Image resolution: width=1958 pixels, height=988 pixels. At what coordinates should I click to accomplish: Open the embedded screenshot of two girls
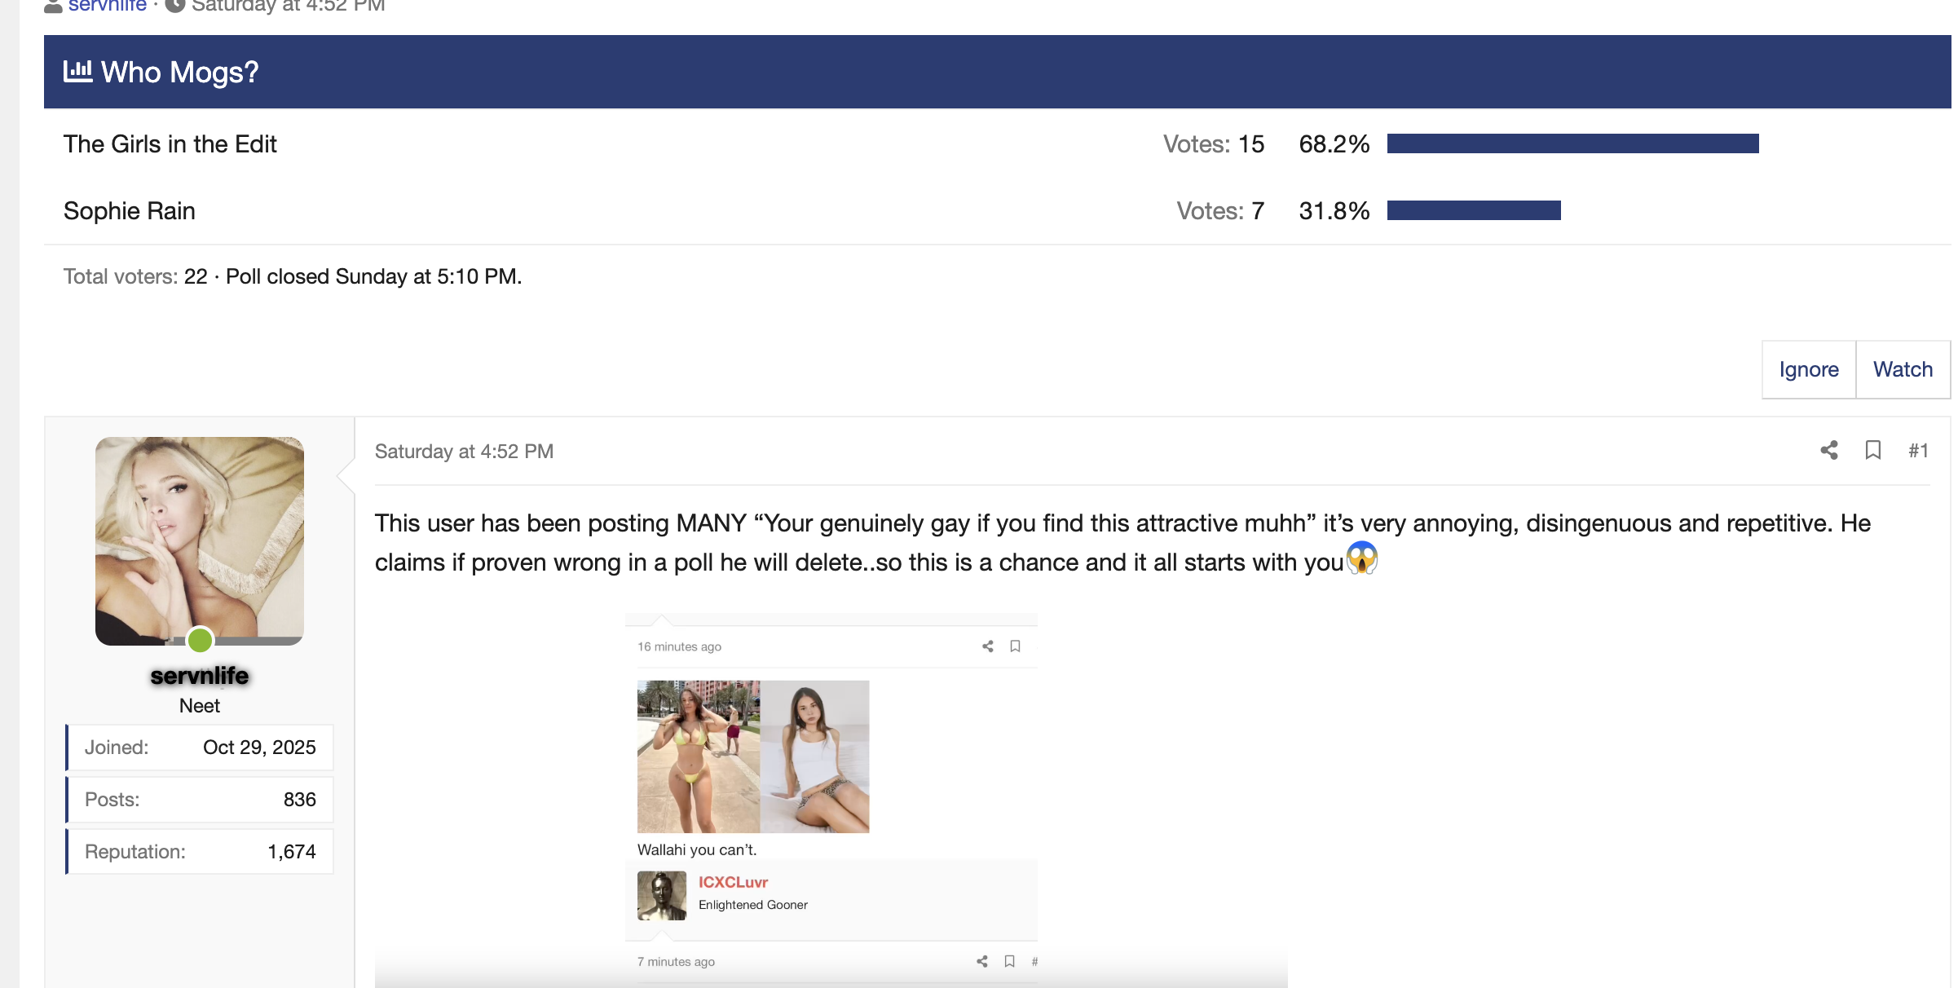(x=831, y=801)
